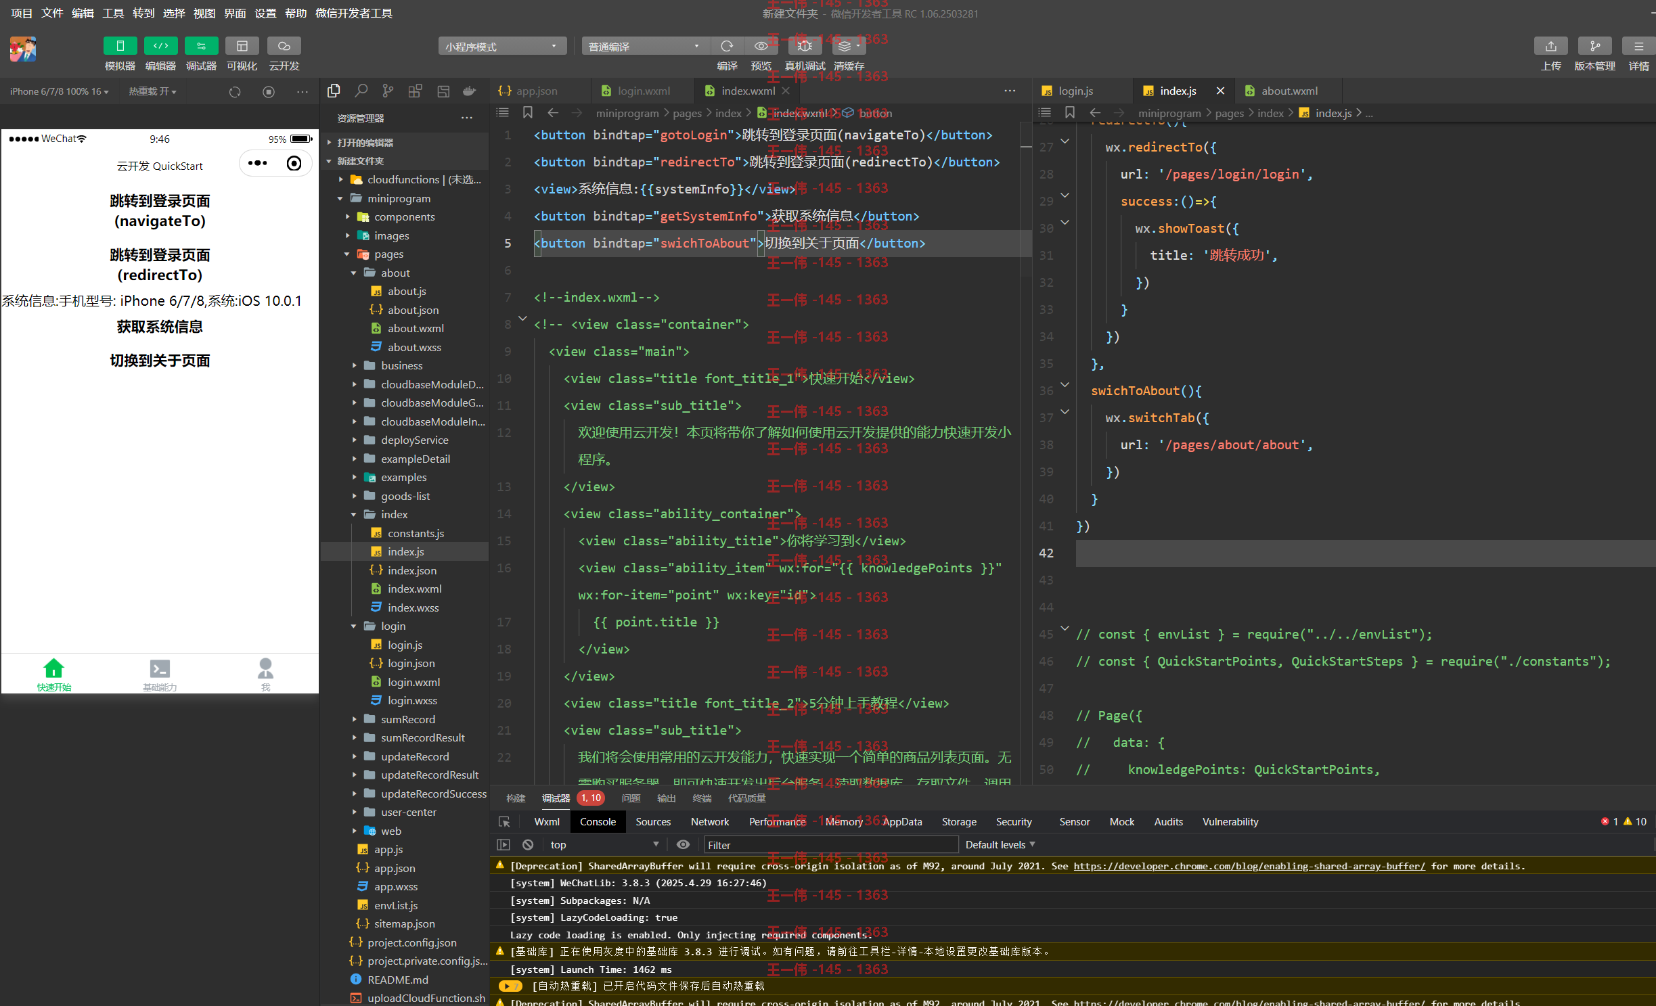Open the docker whale sidebar icon
Image resolution: width=1656 pixels, height=1006 pixels.
[x=469, y=91]
